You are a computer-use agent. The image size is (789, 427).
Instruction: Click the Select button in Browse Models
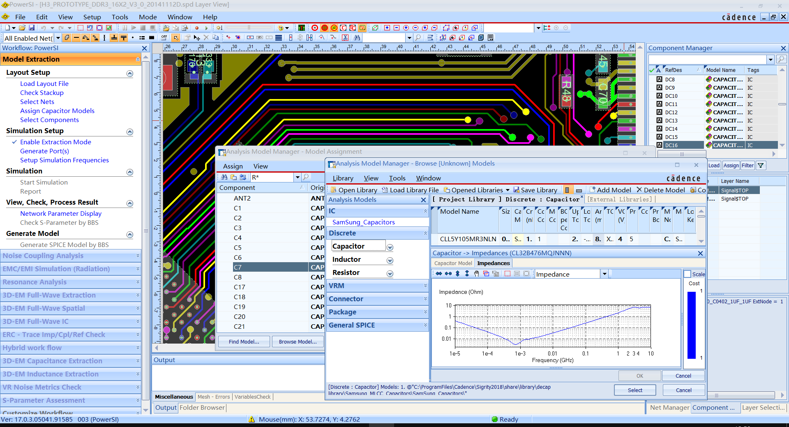tap(635, 390)
